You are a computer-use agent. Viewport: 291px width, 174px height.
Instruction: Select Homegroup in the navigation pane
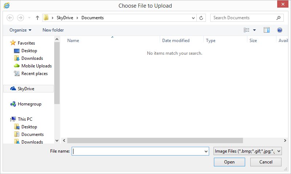tap(29, 104)
